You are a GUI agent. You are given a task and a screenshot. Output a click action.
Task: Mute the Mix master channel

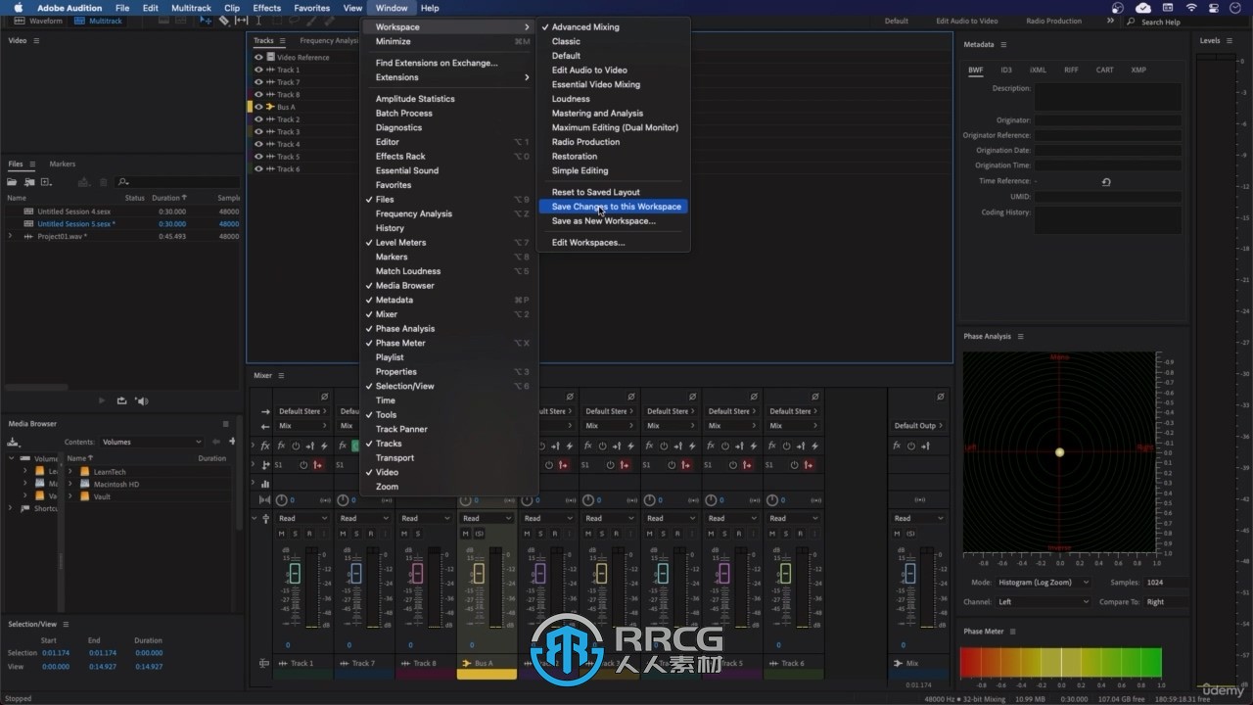(x=898, y=534)
